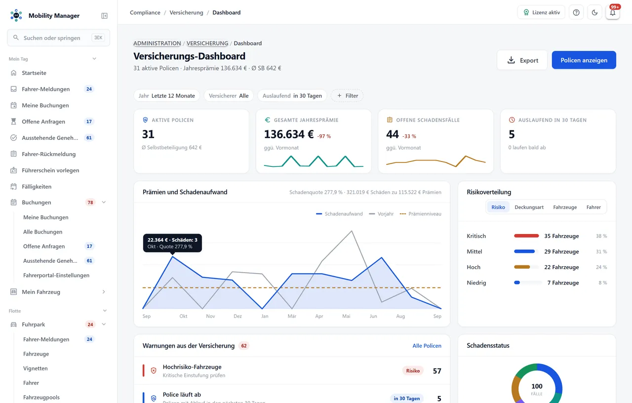Click the Fälligkeiten calendar icon
Image resolution: width=632 pixels, height=403 pixels.
[x=14, y=187]
